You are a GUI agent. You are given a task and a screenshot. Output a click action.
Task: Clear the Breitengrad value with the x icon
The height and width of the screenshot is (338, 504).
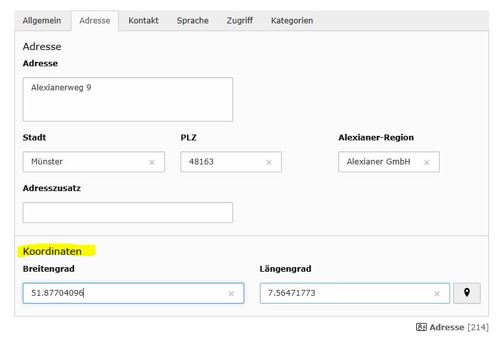(231, 294)
